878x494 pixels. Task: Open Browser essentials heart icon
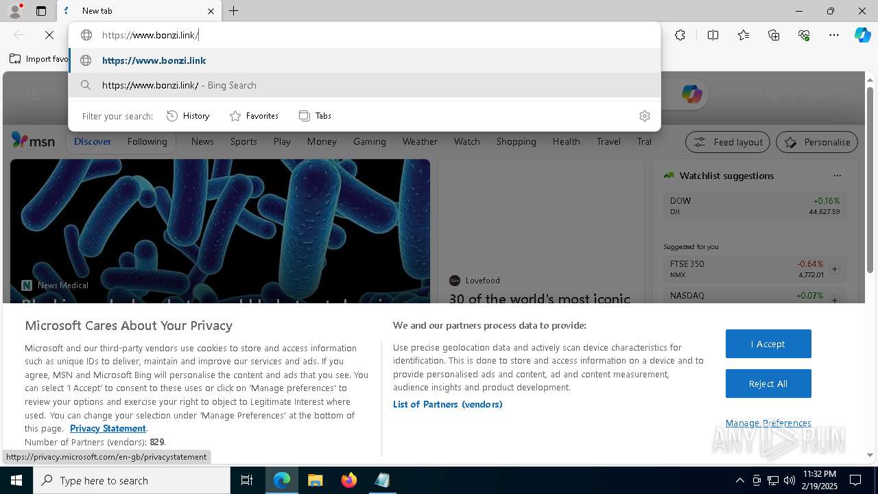pos(804,35)
